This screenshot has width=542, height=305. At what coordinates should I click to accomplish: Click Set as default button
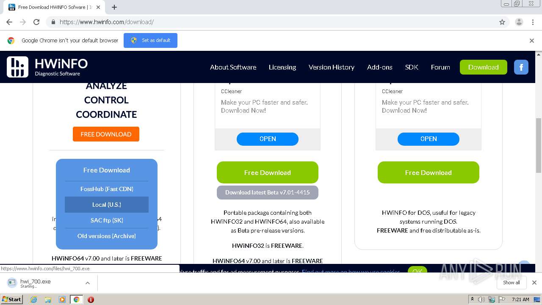tap(150, 40)
